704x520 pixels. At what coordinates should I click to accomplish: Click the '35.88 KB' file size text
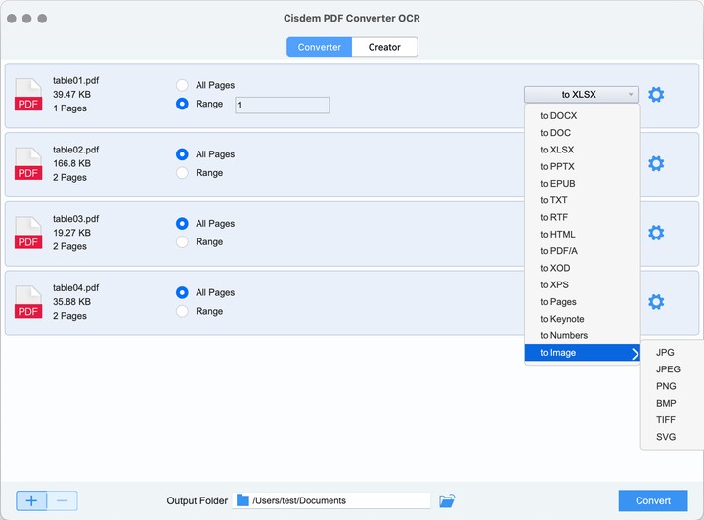pos(71,302)
